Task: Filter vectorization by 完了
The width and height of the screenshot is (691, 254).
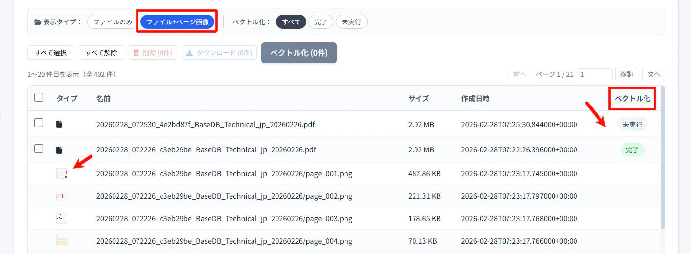Action: 321,22
